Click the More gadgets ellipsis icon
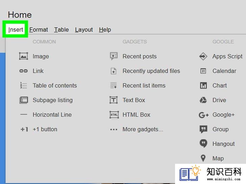Image resolution: width=246 pixels, height=184 pixels. click(114, 129)
